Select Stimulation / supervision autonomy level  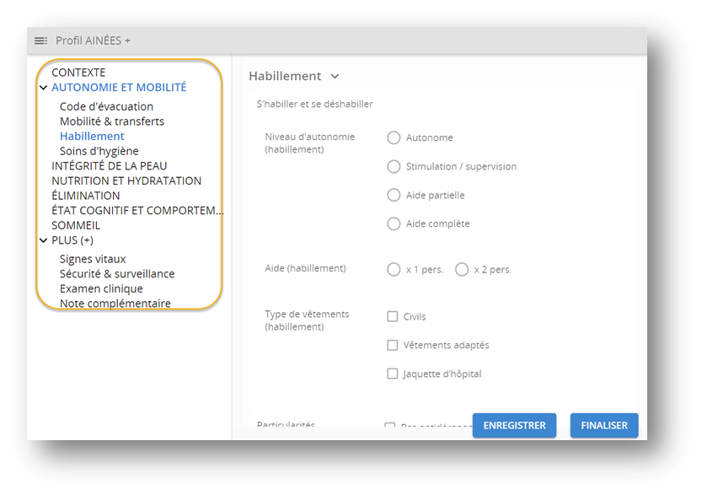pyautogui.click(x=393, y=166)
